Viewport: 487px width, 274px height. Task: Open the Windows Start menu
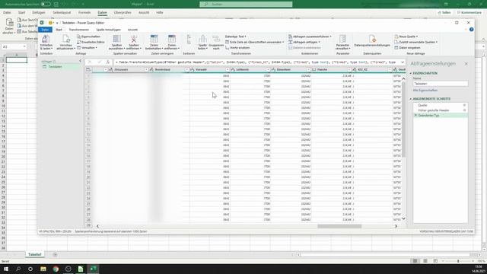[6, 269]
